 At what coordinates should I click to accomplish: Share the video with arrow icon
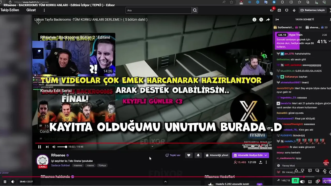pyautogui.click(x=268, y=20)
